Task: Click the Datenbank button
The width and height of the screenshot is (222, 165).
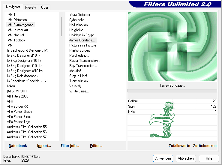Action: (x=18, y=145)
